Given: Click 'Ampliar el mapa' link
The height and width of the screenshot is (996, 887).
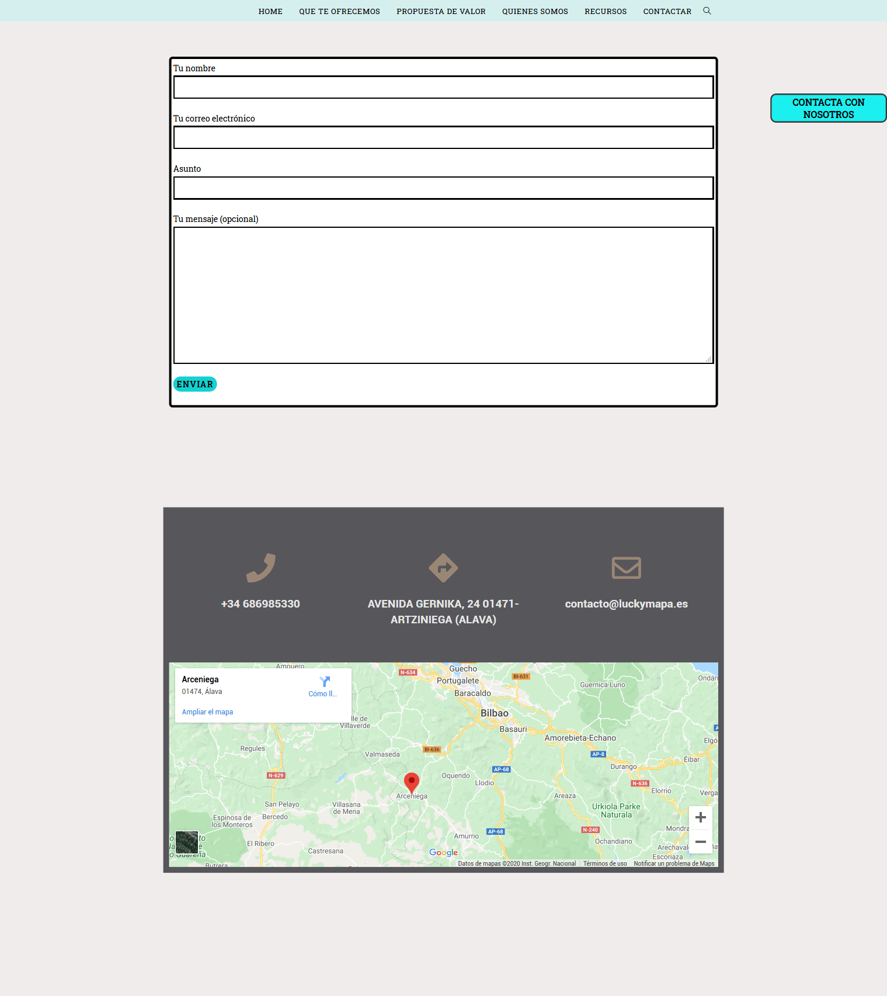Looking at the screenshot, I should pyautogui.click(x=207, y=712).
